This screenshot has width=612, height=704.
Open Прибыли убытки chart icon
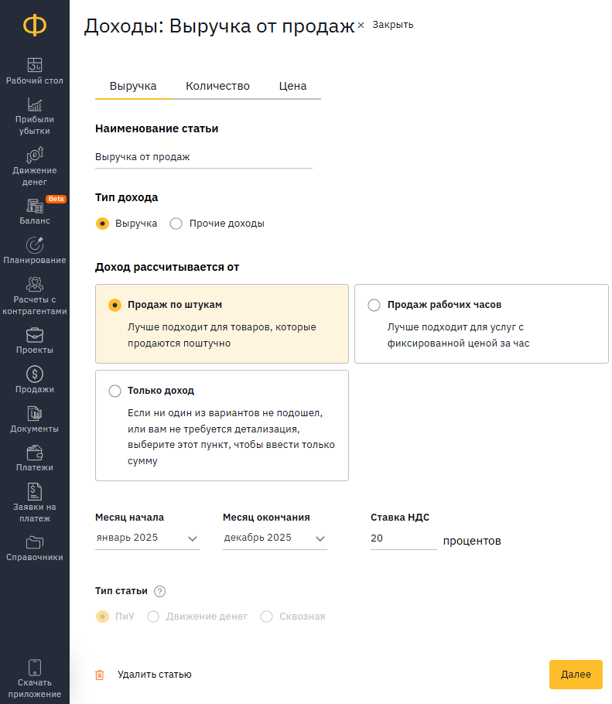tap(35, 104)
